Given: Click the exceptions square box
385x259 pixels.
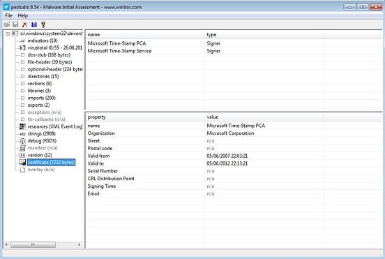Looking at the screenshot, I should pos(22,112).
